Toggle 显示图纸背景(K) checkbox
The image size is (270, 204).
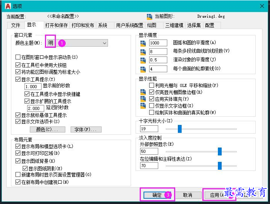point(18,161)
